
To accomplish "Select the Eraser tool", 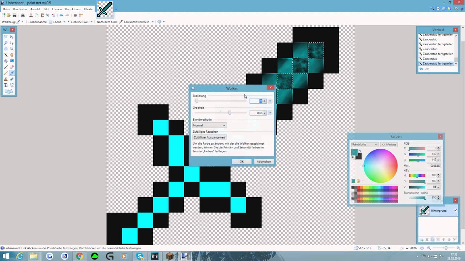I will click(x=12, y=67).
